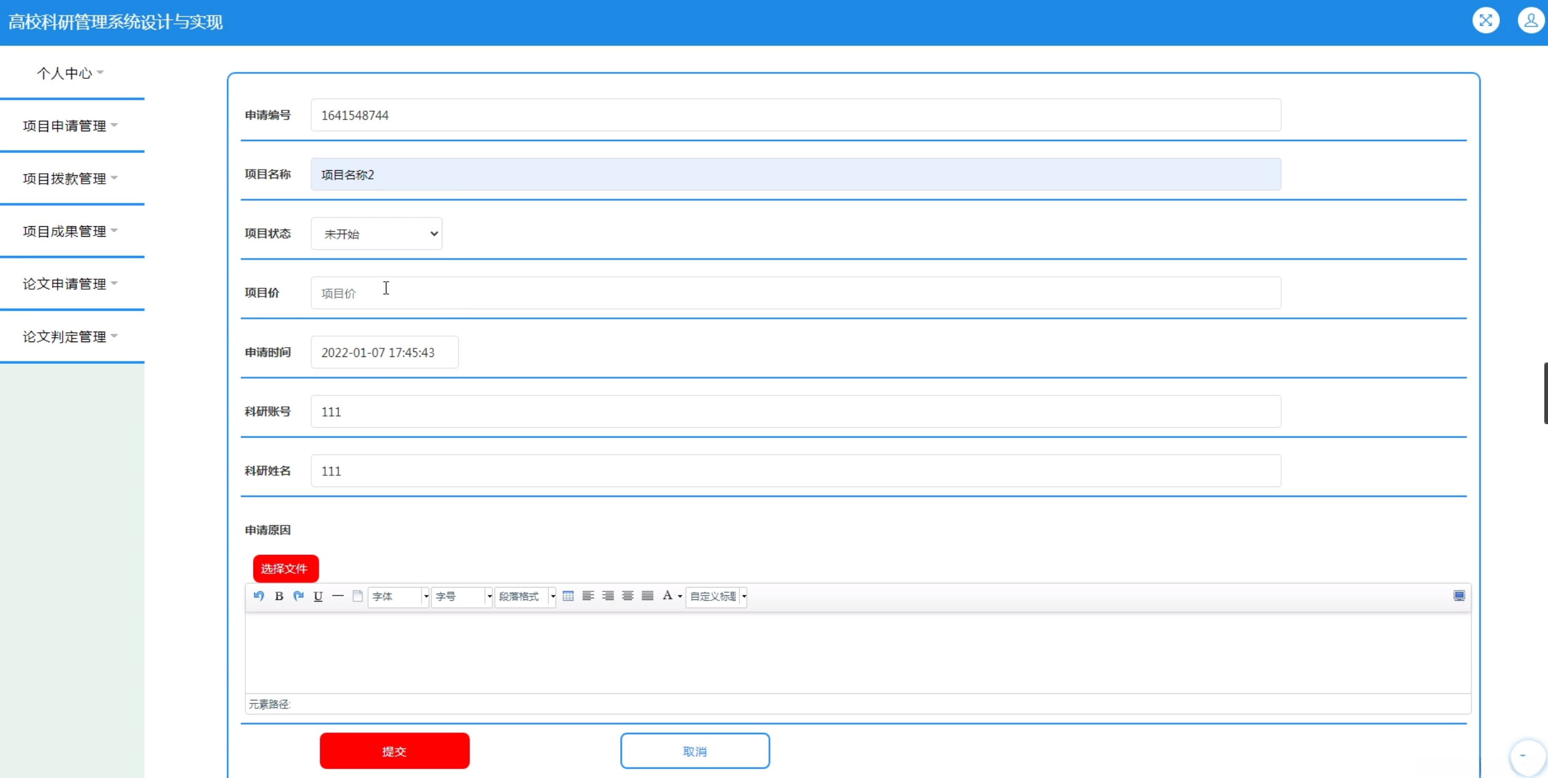Click the user avatar icon in the header
This screenshot has height=778, width=1548.
coord(1530,21)
